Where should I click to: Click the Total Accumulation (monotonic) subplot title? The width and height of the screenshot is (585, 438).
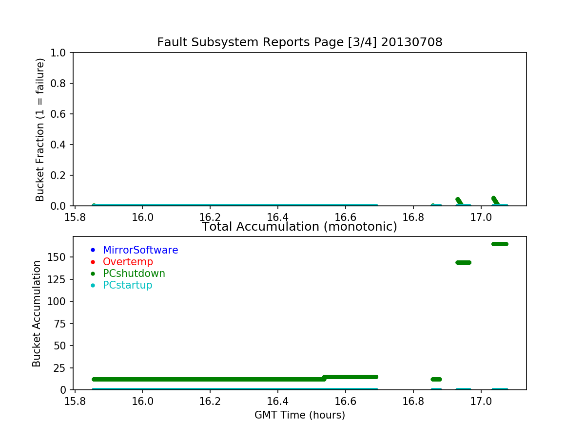click(299, 227)
